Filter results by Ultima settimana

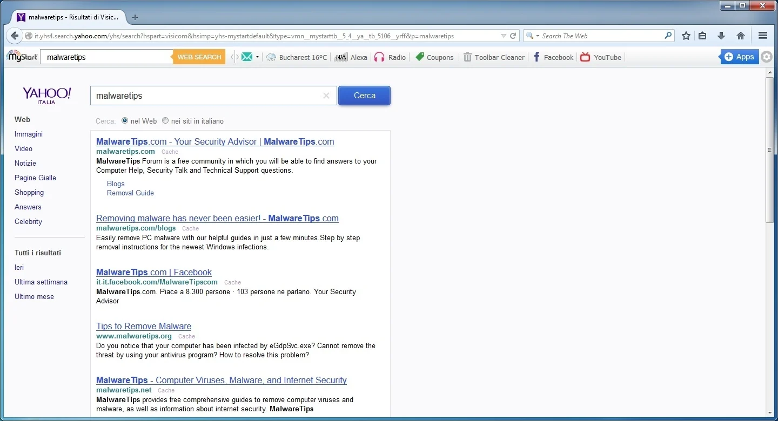coord(41,282)
